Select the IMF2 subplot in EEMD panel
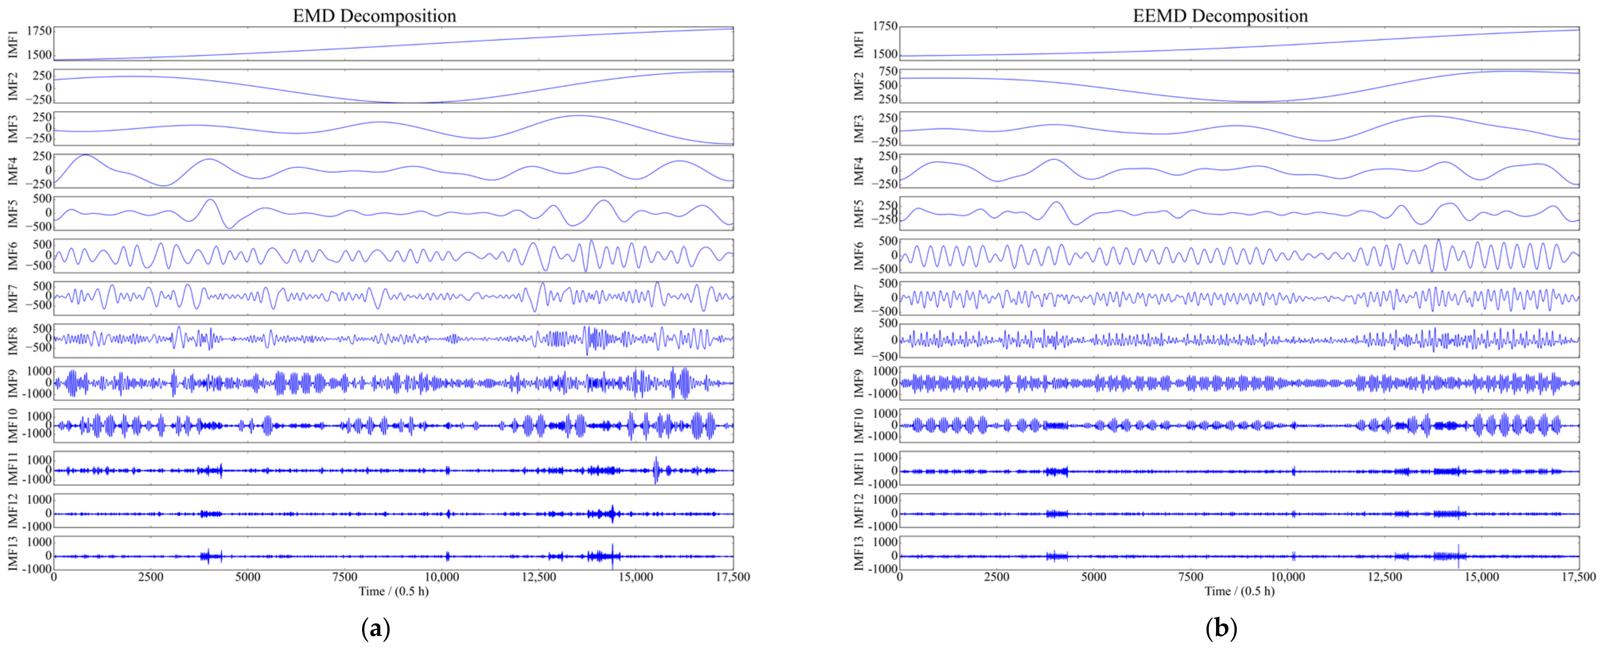Image resolution: width=1604 pixels, height=653 pixels. 1239,86
